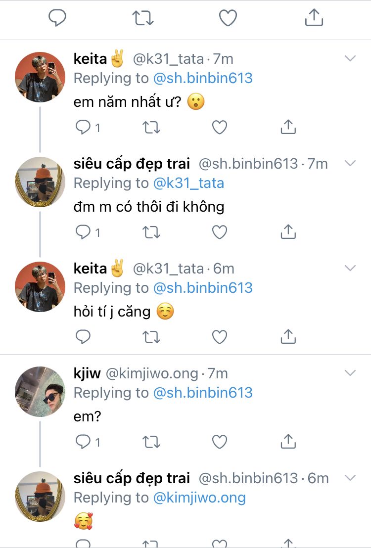371x548 pixels.
Task: Retweet keita's "em năm nhất ư?" tweet
Action: pyautogui.click(x=151, y=128)
